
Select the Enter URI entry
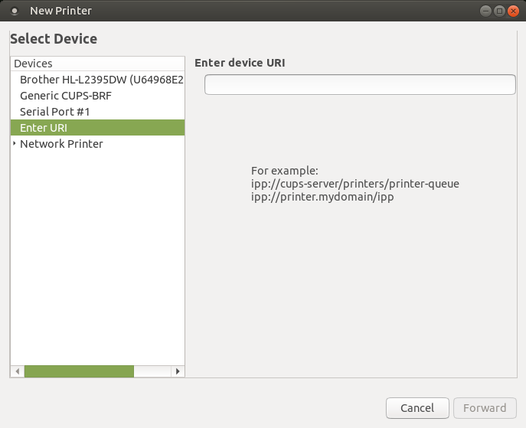[x=97, y=128]
